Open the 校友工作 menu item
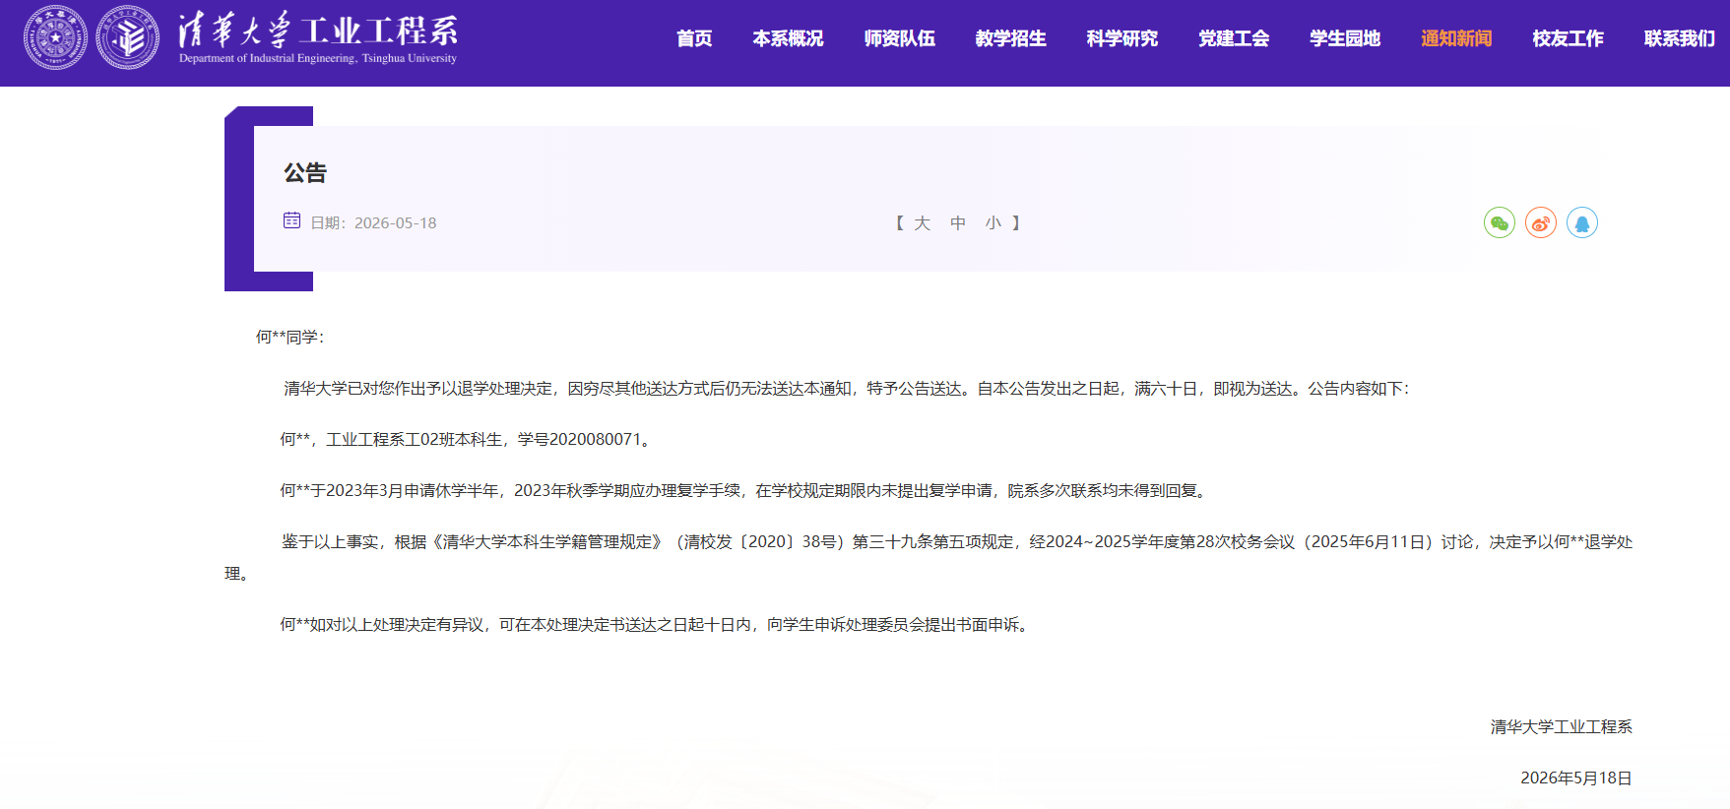 tap(1568, 38)
